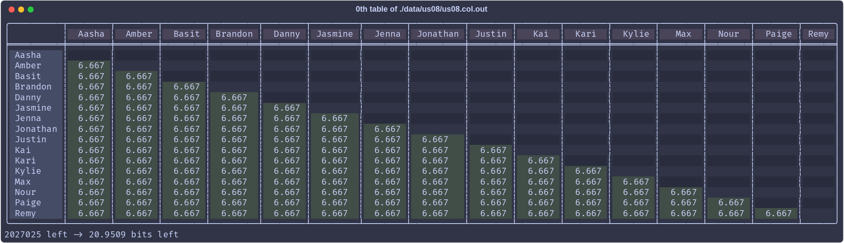The image size is (844, 243).
Task: Select the Danny column header
Action: [x=285, y=34]
